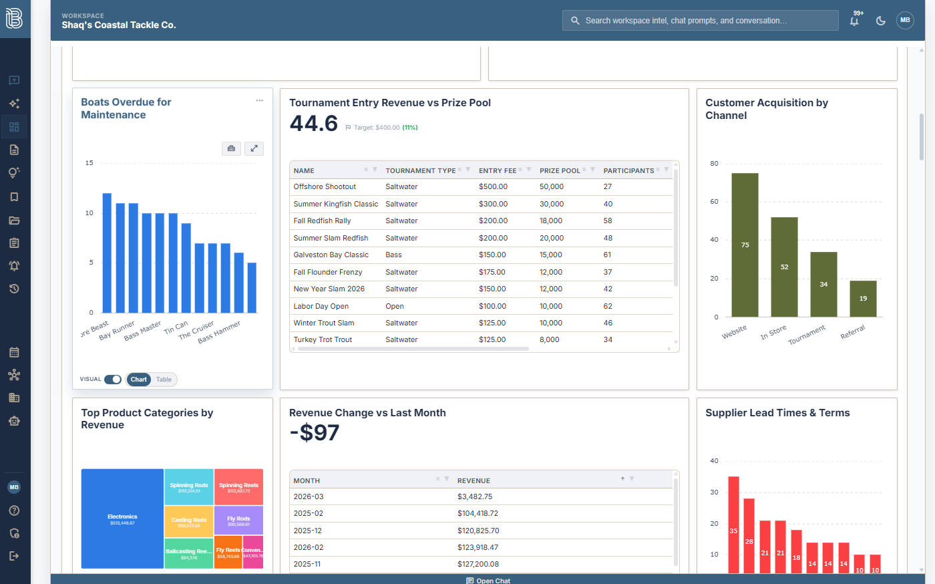Click the robot bot icon in sidebar
The height and width of the screenshot is (584, 935).
pyautogui.click(x=14, y=421)
